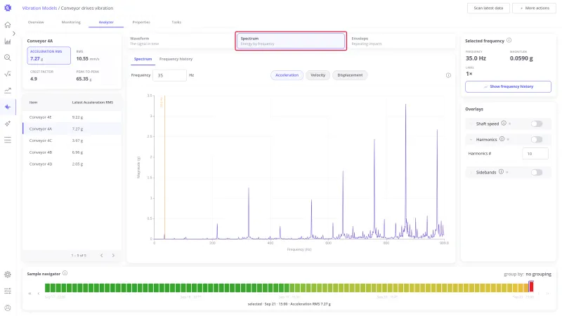Screen dimensions: 562x316
Task: Open the Spectrum energy by frequency view
Action: pos(291,41)
